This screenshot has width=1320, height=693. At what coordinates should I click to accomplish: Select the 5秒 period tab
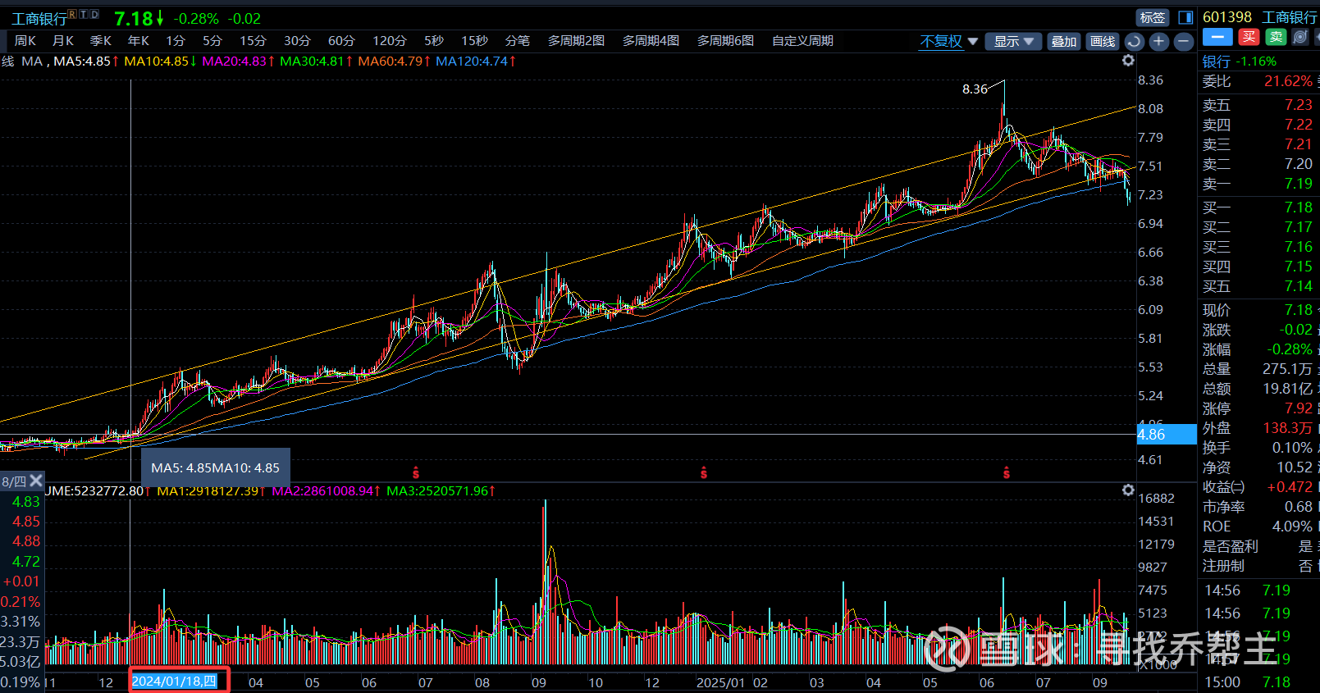pyautogui.click(x=434, y=41)
